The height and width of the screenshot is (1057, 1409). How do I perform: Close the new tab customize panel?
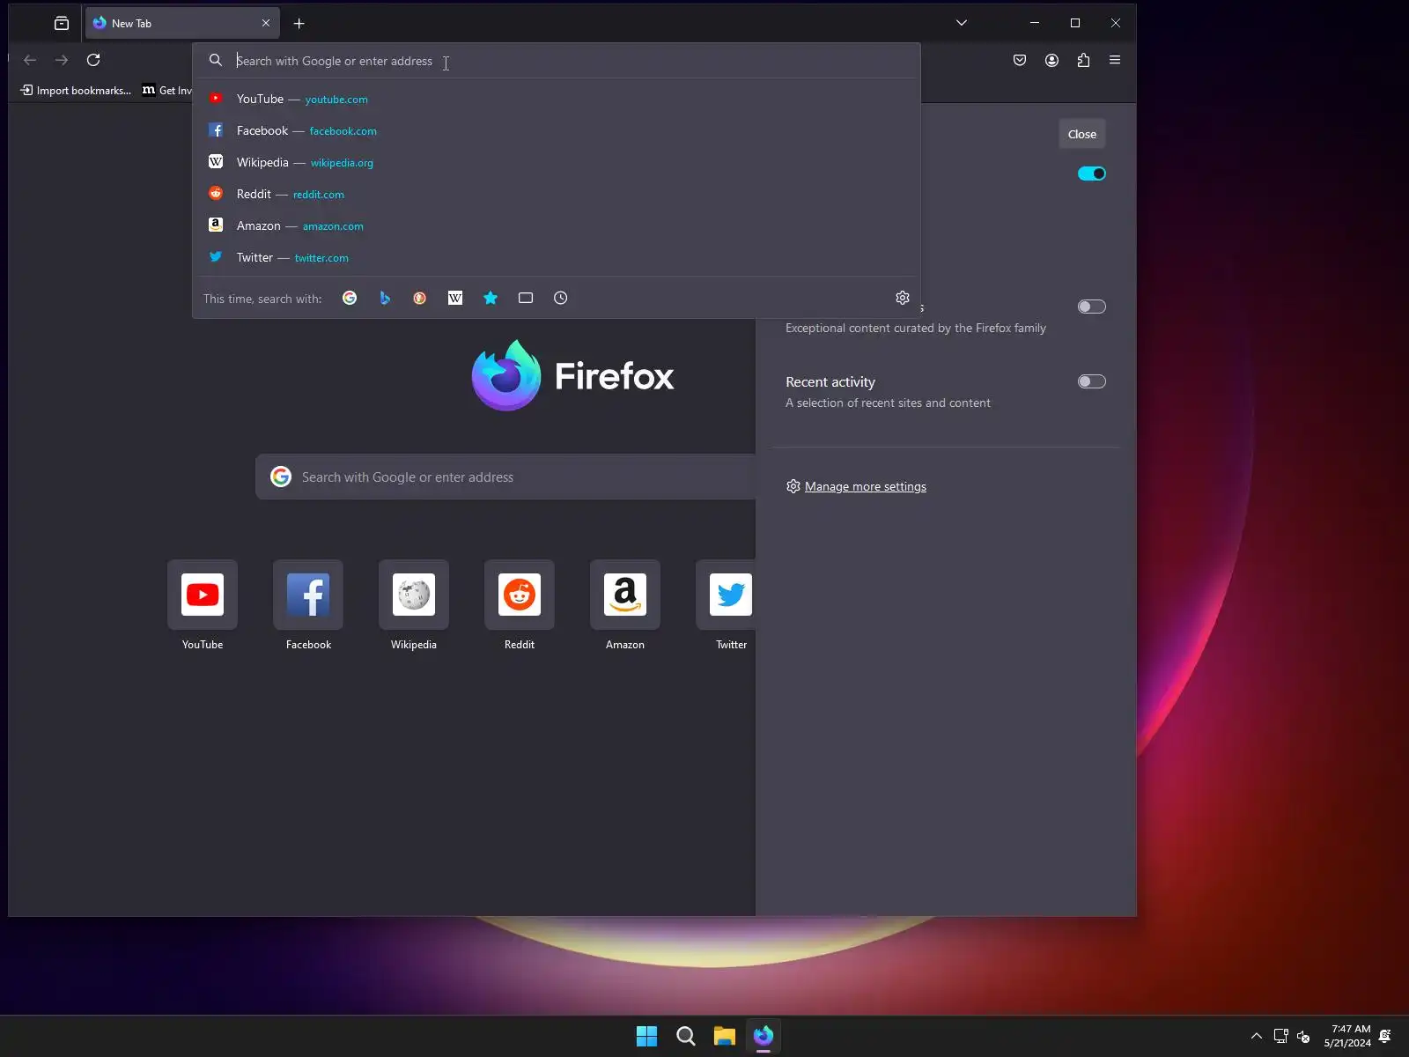click(1082, 134)
